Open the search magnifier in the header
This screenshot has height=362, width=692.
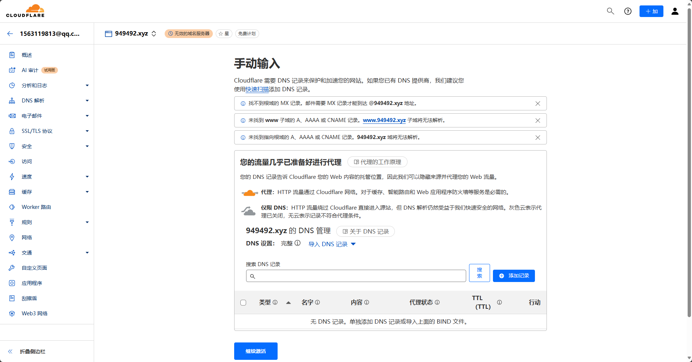tap(611, 11)
